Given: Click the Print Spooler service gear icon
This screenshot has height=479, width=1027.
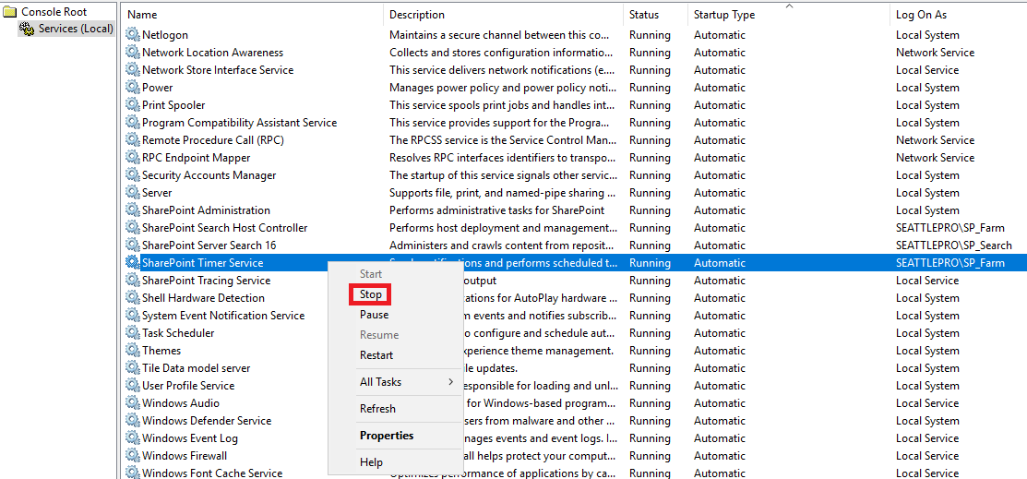Looking at the screenshot, I should (132, 105).
